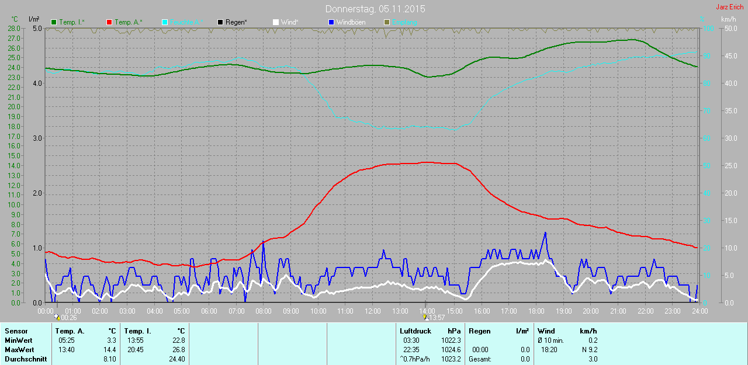Toggle the Temp. A.* series label
748x365 pixels.
coord(128,22)
